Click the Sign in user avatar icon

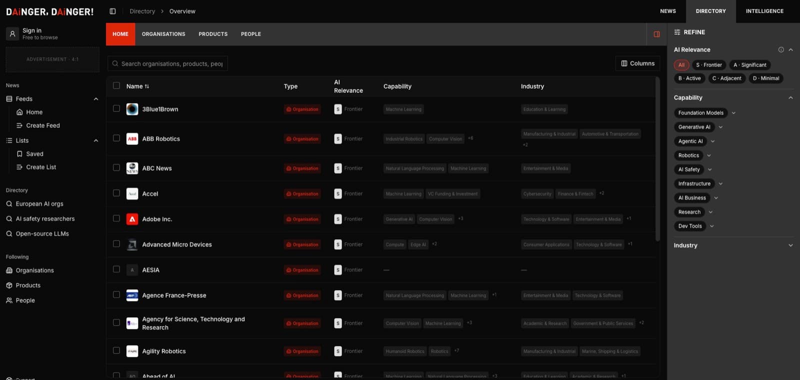click(12, 34)
